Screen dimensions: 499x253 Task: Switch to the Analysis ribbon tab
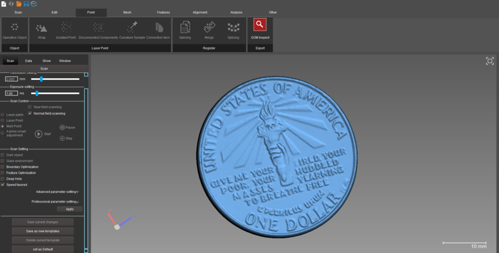[x=236, y=12]
